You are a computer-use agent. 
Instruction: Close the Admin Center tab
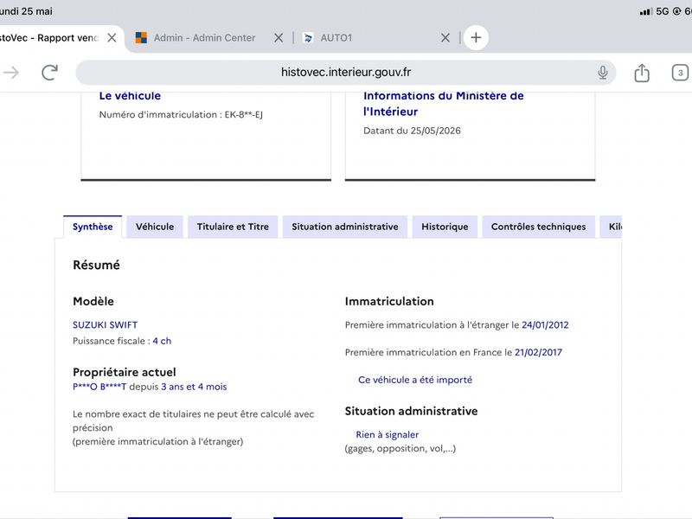coord(279,38)
